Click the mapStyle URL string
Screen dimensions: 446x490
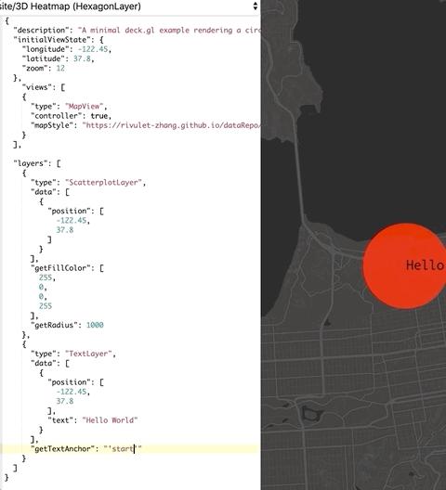171,125
